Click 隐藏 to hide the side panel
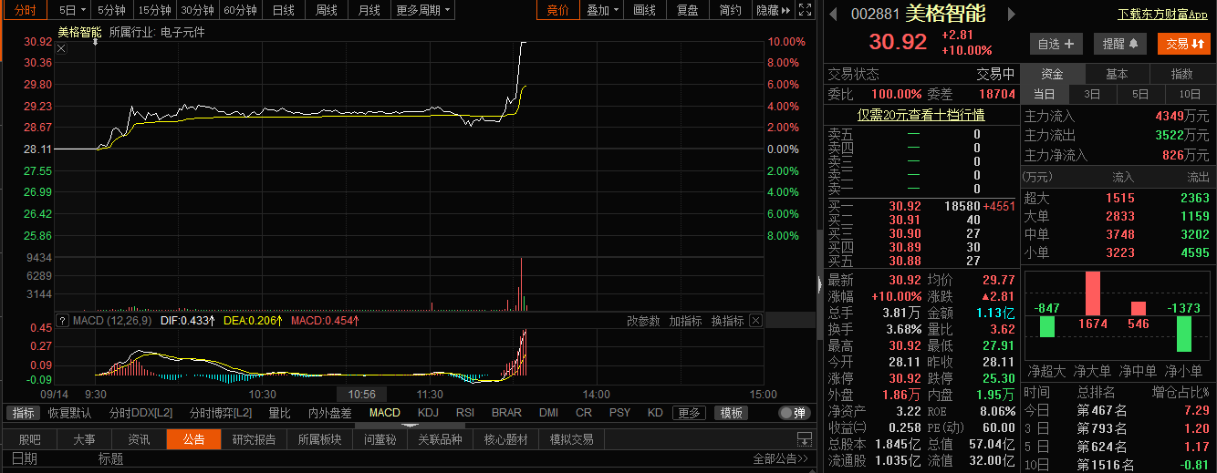 coord(772,11)
